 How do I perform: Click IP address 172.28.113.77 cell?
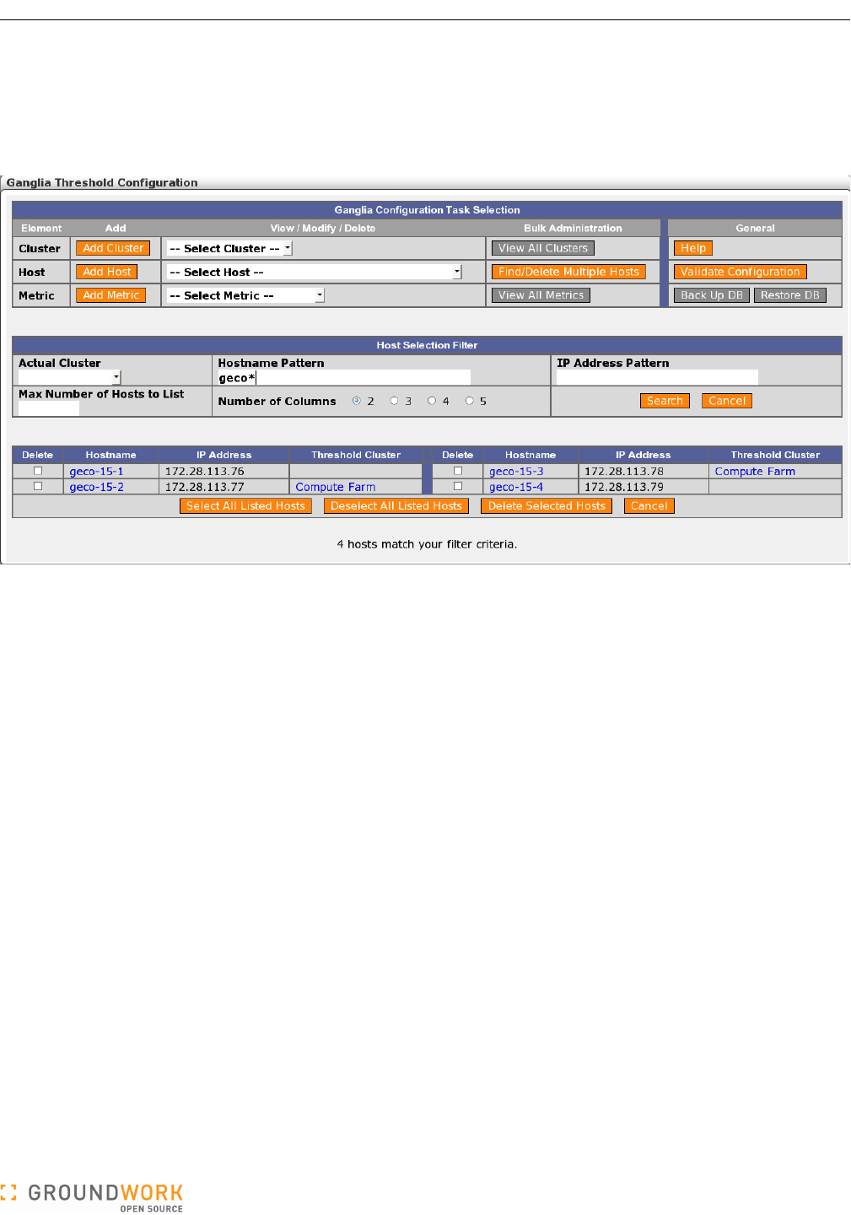click(224, 487)
